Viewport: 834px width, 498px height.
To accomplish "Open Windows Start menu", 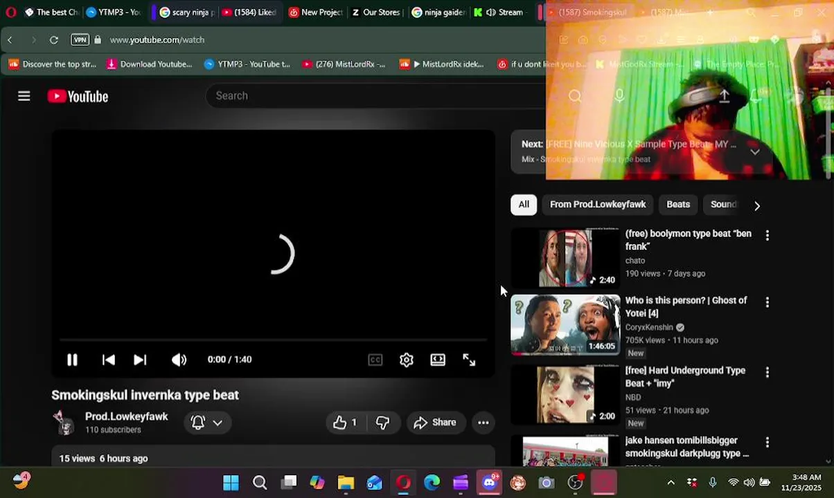I will 231,483.
